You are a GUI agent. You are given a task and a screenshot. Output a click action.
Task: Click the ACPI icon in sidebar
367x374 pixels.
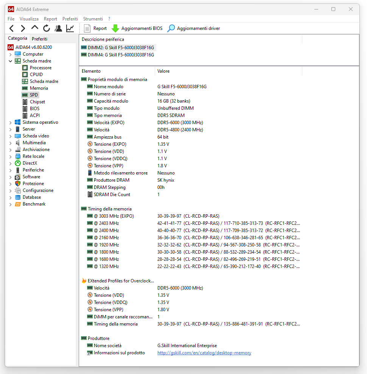25,115
